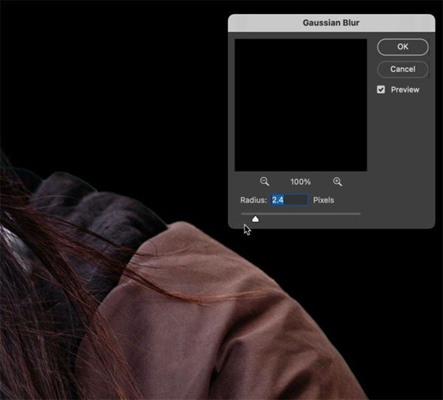Click the Preview label text

(405, 90)
